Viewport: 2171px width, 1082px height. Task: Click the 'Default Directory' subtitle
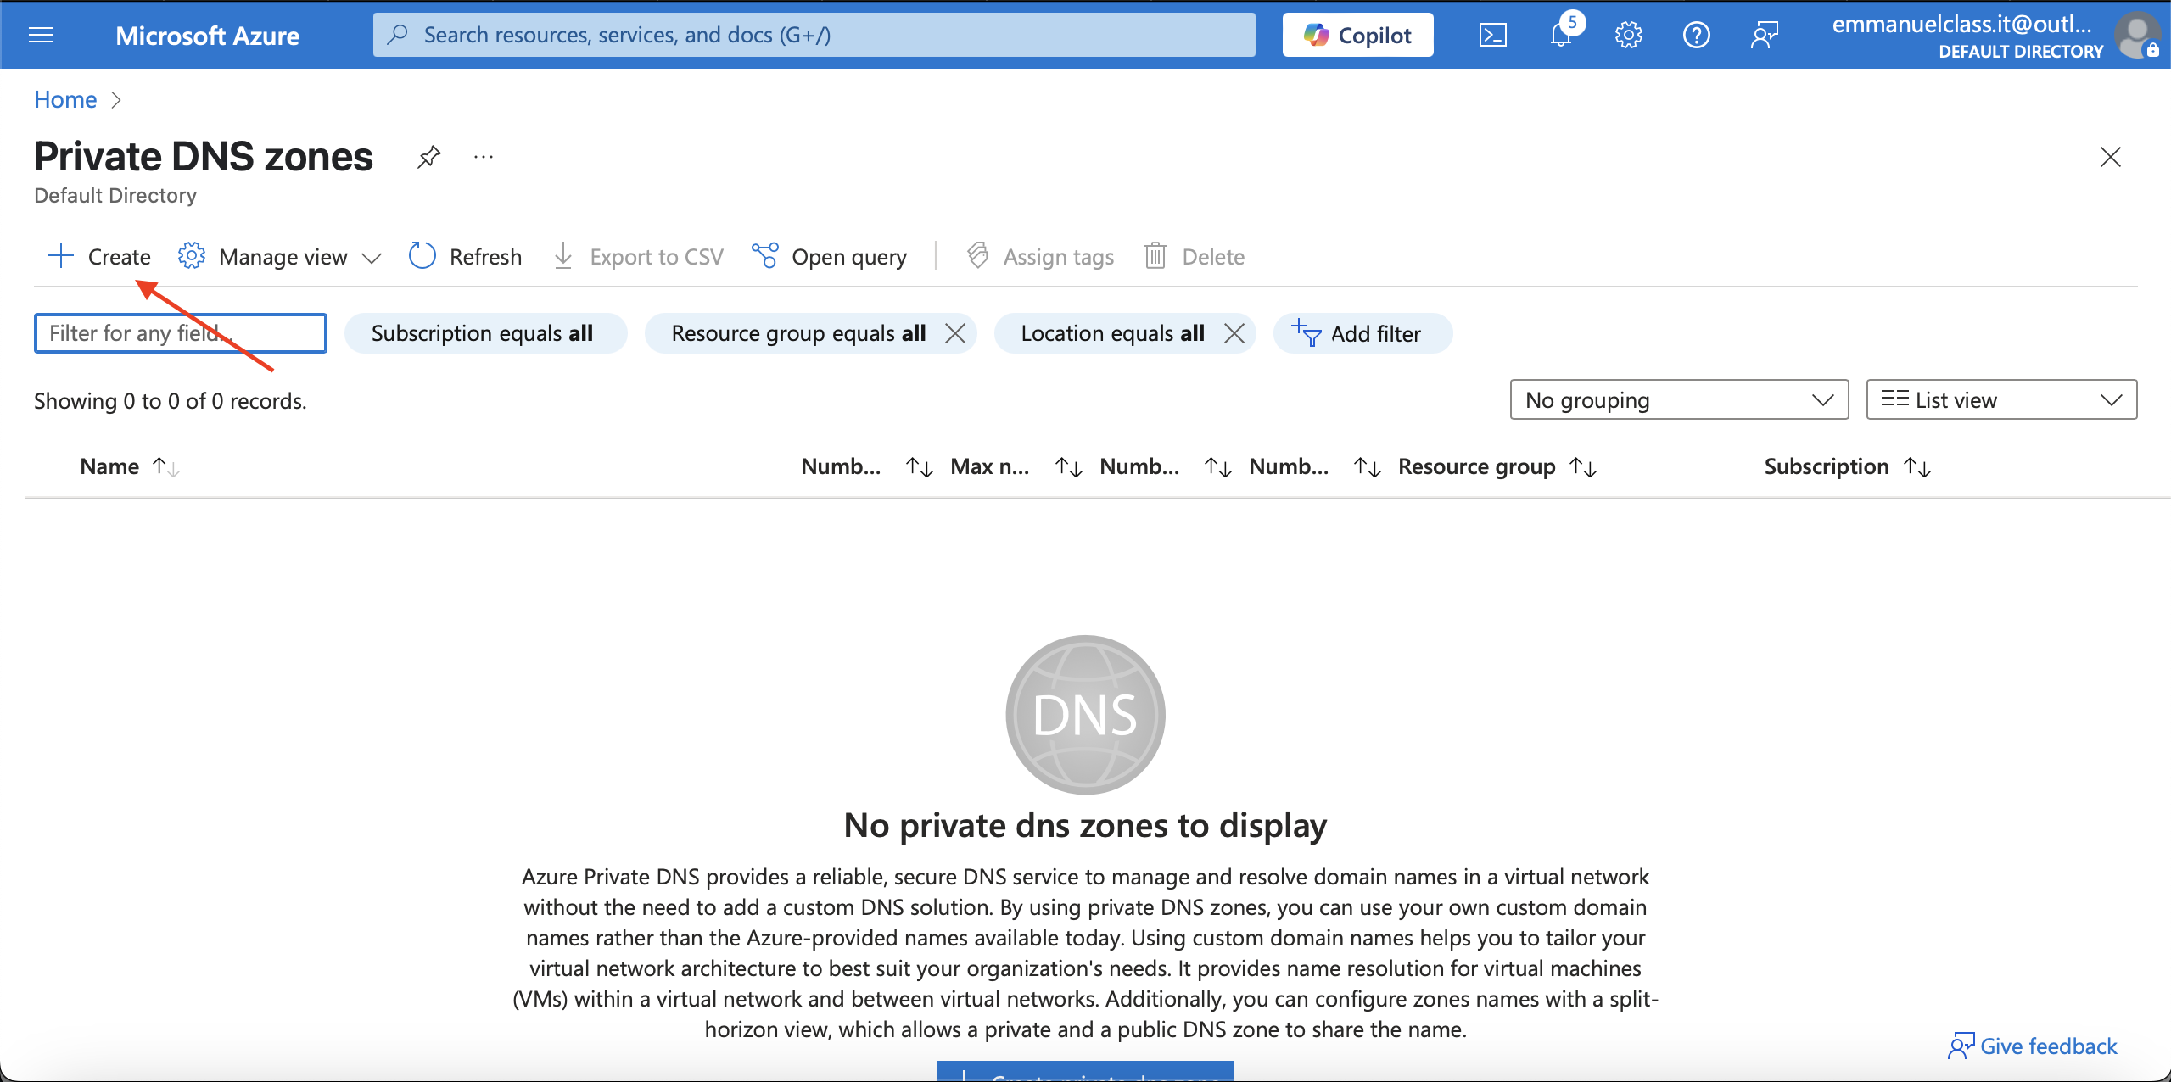pos(115,195)
